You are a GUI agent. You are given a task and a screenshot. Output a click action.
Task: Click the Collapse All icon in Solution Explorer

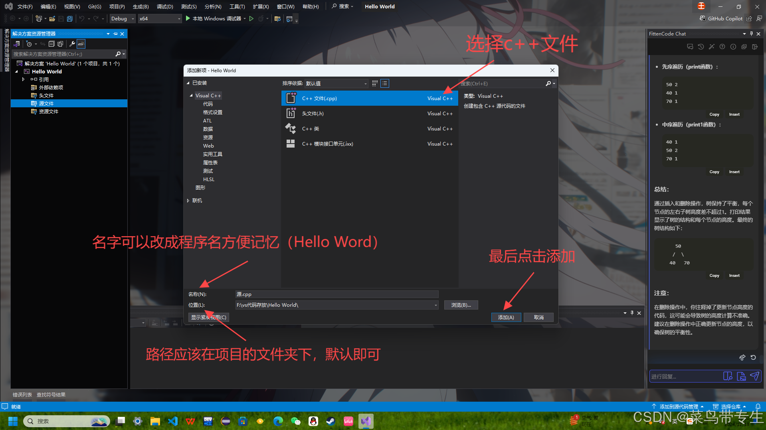point(51,44)
